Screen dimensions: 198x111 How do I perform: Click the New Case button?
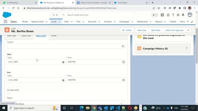(x=142, y=30)
